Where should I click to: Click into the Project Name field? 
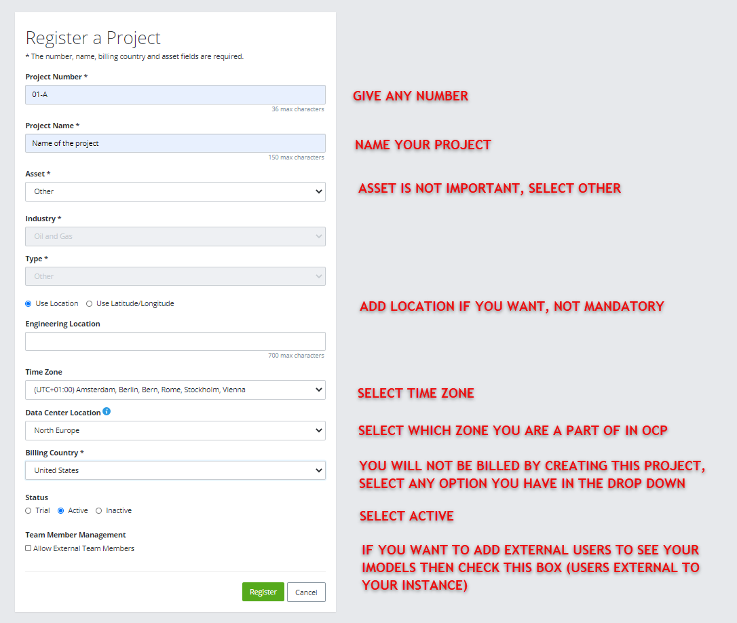point(175,144)
